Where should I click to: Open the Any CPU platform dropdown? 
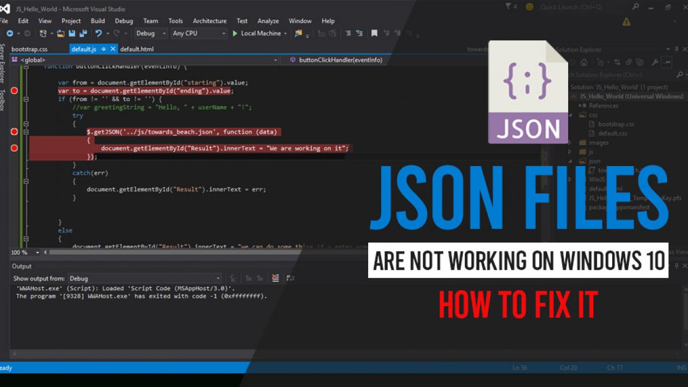point(199,33)
